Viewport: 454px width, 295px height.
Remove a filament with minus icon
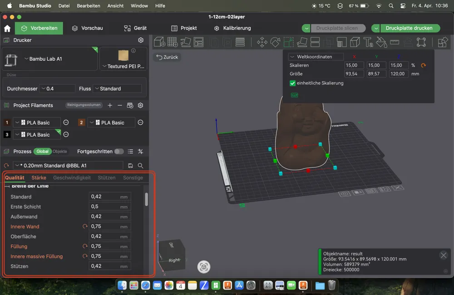(x=120, y=105)
